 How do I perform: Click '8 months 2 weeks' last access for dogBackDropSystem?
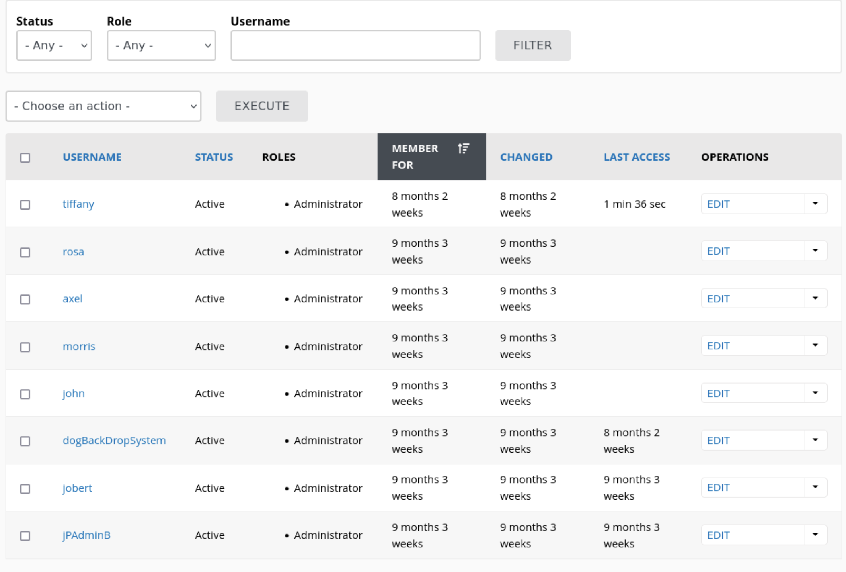[x=631, y=441]
